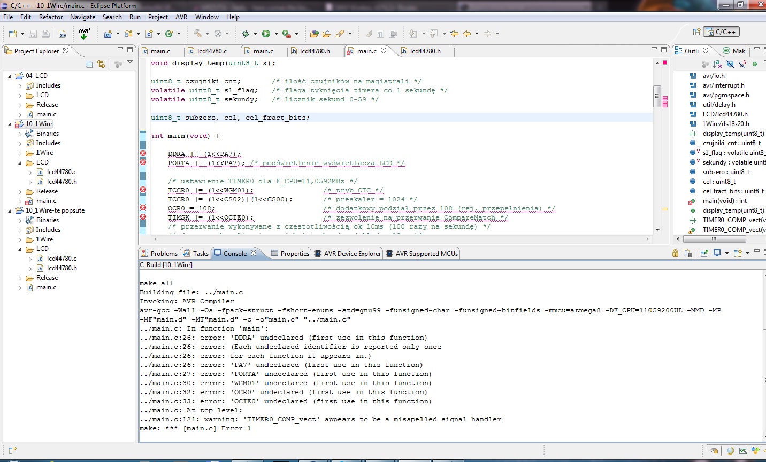The image size is (766, 462).
Task: Collapse the 04_LCD project node
Action: tap(10, 76)
